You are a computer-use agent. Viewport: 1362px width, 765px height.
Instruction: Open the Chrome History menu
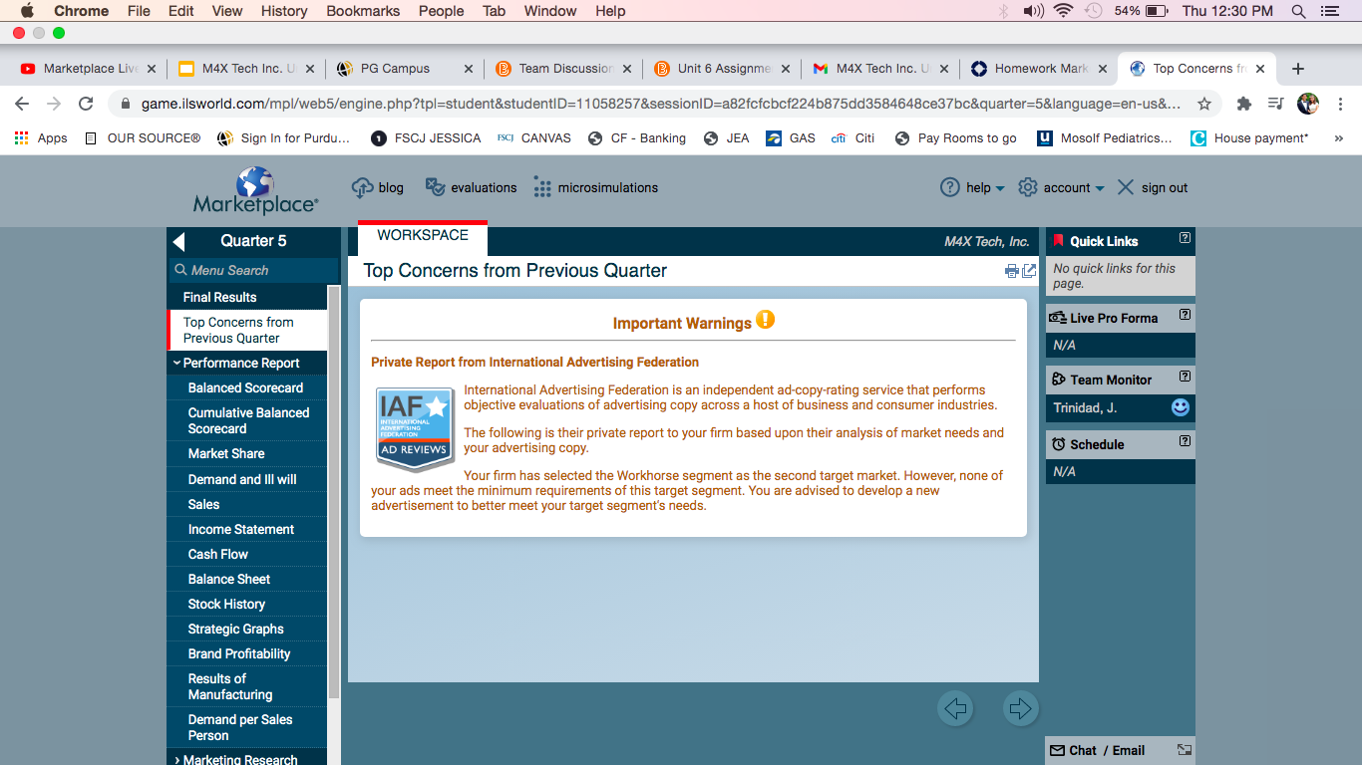point(284,11)
